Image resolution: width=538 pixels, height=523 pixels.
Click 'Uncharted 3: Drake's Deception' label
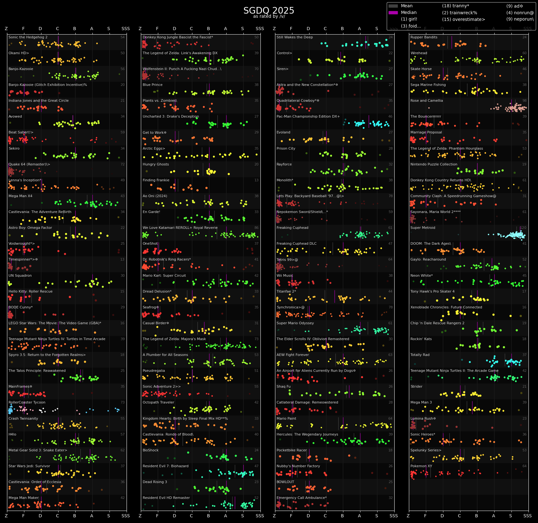tap(171, 117)
